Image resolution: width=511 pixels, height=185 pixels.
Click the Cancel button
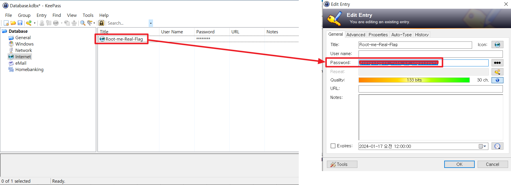[x=493, y=164]
